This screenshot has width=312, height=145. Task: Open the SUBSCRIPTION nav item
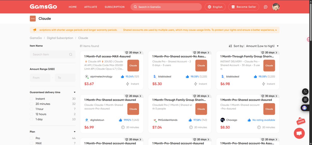click(x=115, y=7)
